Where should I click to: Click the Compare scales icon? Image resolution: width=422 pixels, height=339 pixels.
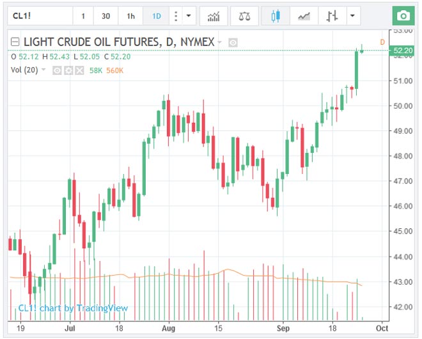245,15
